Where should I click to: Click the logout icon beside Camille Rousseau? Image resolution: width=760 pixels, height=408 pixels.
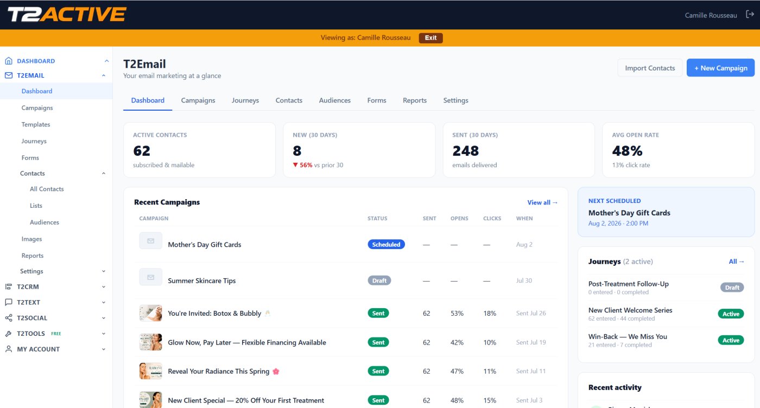point(750,15)
